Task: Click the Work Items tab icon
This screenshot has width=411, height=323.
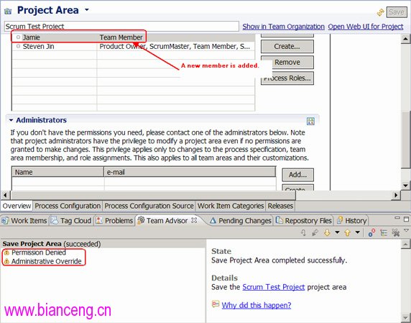Action: pos(5,220)
